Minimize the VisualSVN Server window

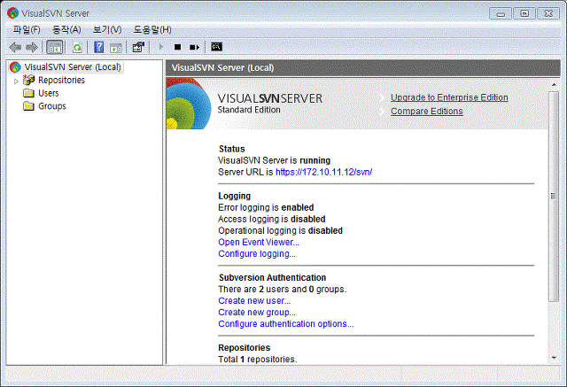[501, 13]
